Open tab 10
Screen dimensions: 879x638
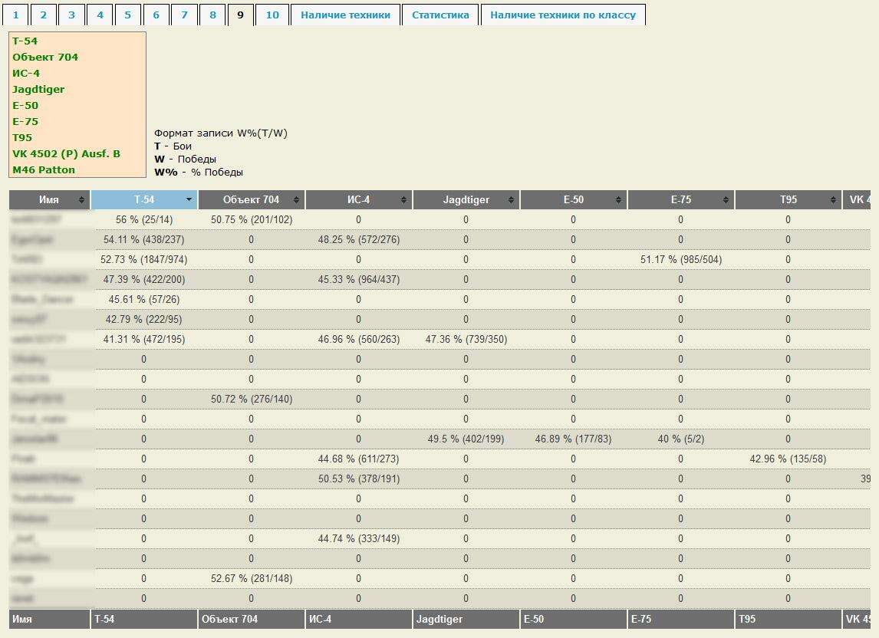(x=272, y=15)
